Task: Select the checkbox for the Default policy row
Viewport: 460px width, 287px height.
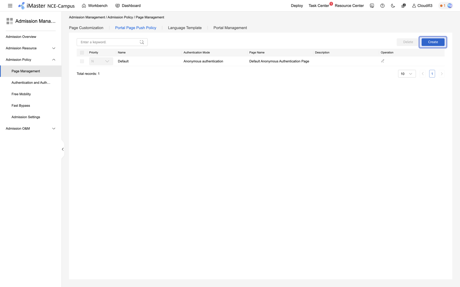Action: click(82, 61)
